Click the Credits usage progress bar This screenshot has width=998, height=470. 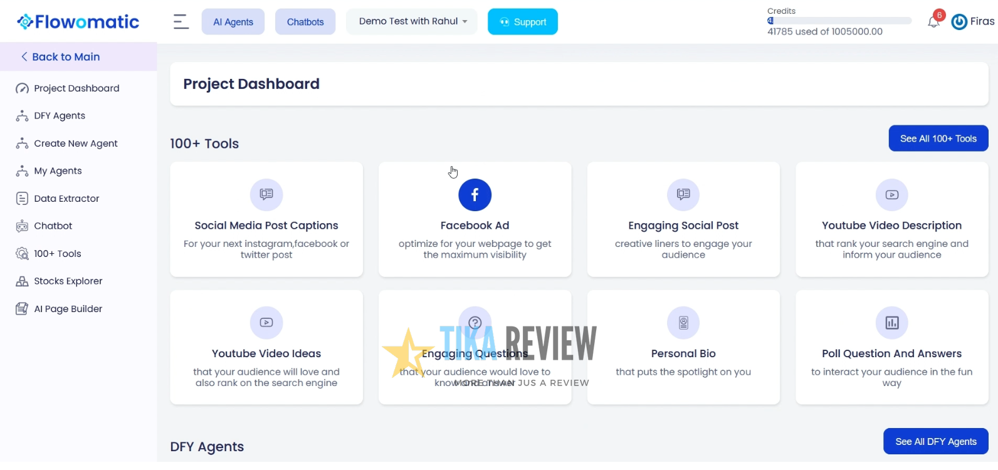(839, 21)
